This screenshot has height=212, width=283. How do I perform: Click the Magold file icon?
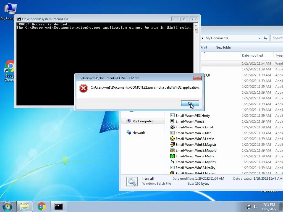(172, 150)
